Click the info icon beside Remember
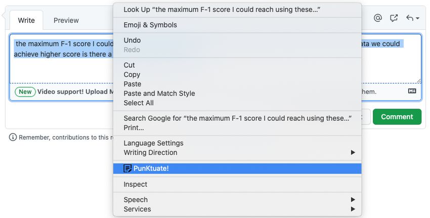This screenshot has height=218, width=430. click(x=13, y=137)
